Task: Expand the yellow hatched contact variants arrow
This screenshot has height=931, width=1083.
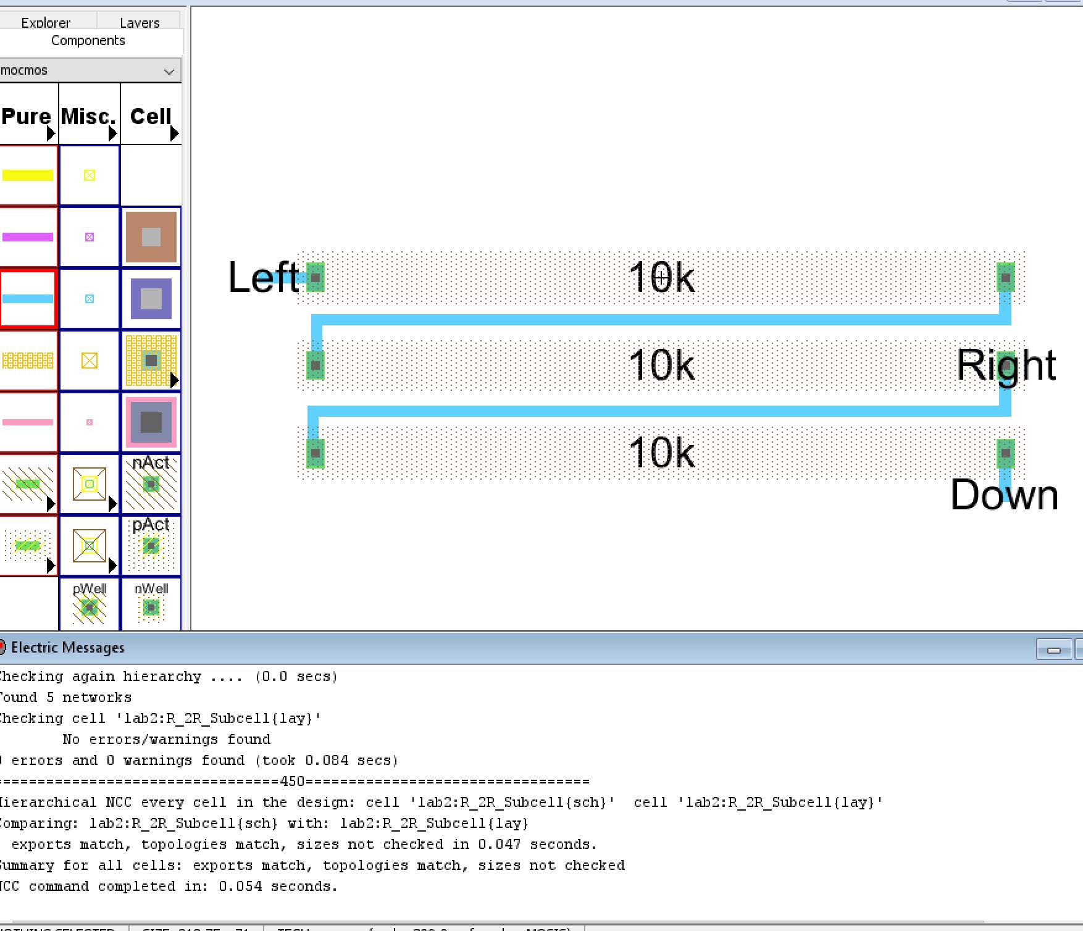Action: tap(174, 381)
